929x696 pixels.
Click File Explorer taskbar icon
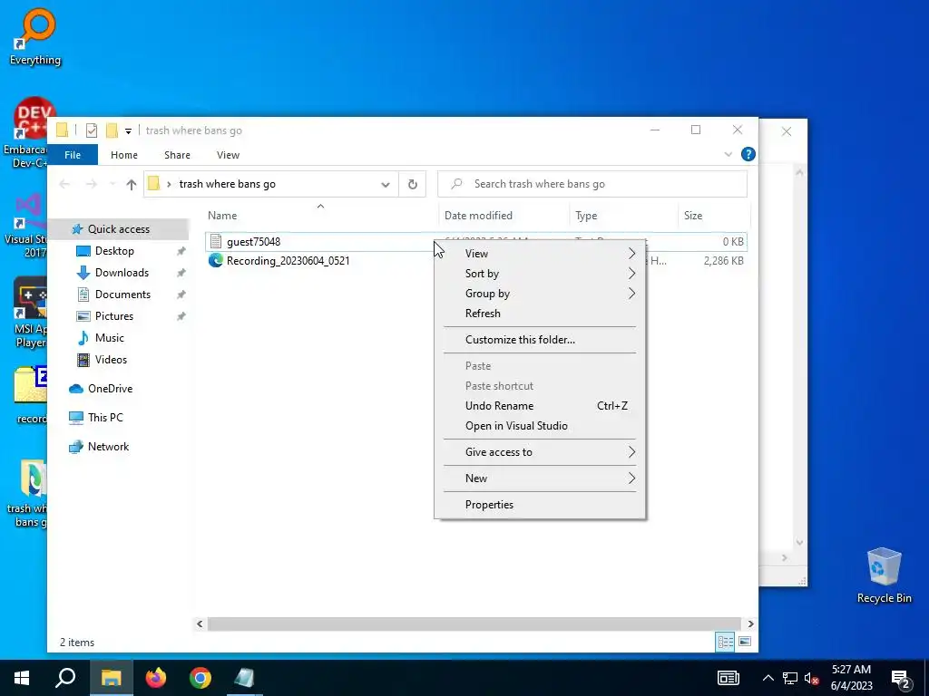click(111, 678)
